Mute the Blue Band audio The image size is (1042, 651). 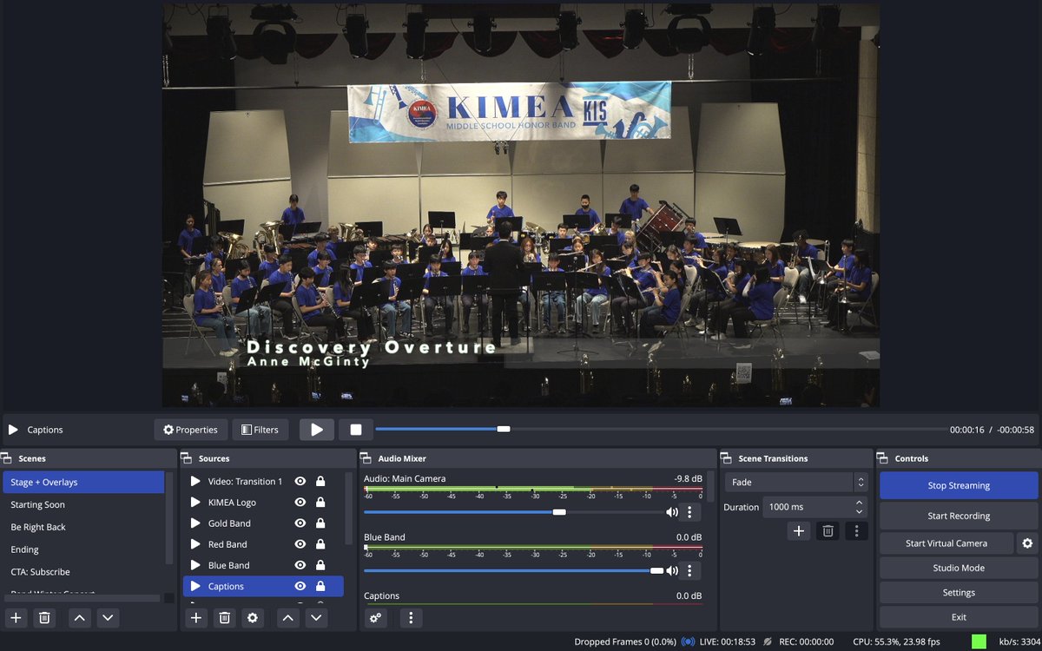pyautogui.click(x=671, y=570)
